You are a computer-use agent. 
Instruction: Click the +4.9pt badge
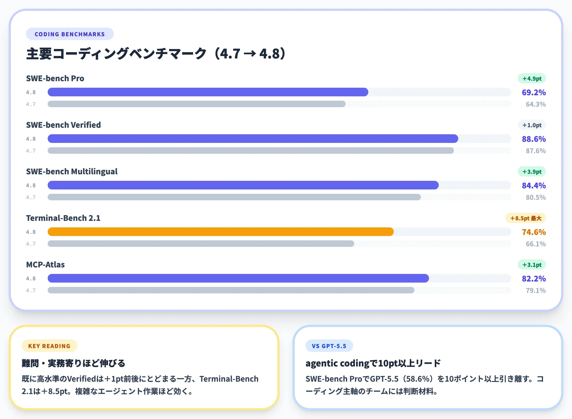(x=532, y=78)
